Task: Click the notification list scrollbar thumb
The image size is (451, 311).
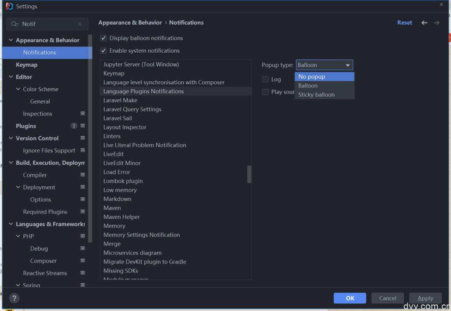Action: [249, 174]
